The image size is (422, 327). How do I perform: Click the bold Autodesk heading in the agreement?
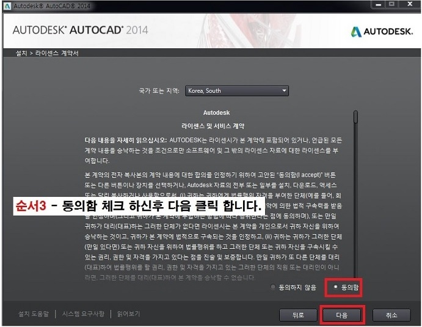tap(216, 112)
